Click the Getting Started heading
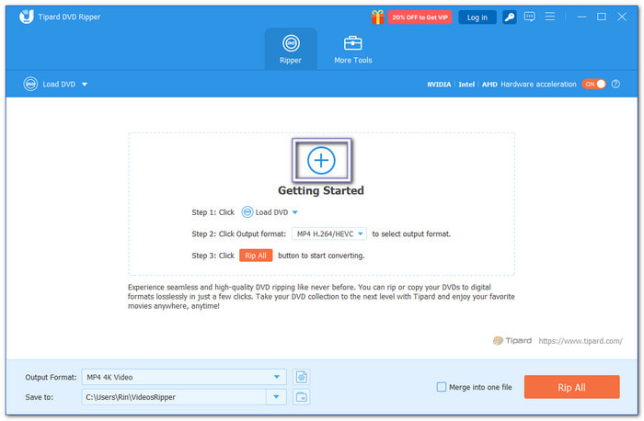Screen dimensions: 644x421 click(321, 190)
